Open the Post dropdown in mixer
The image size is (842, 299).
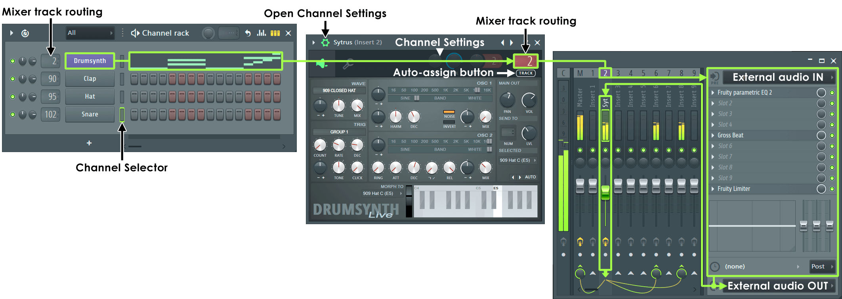pyautogui.click(x=822, y=267)
